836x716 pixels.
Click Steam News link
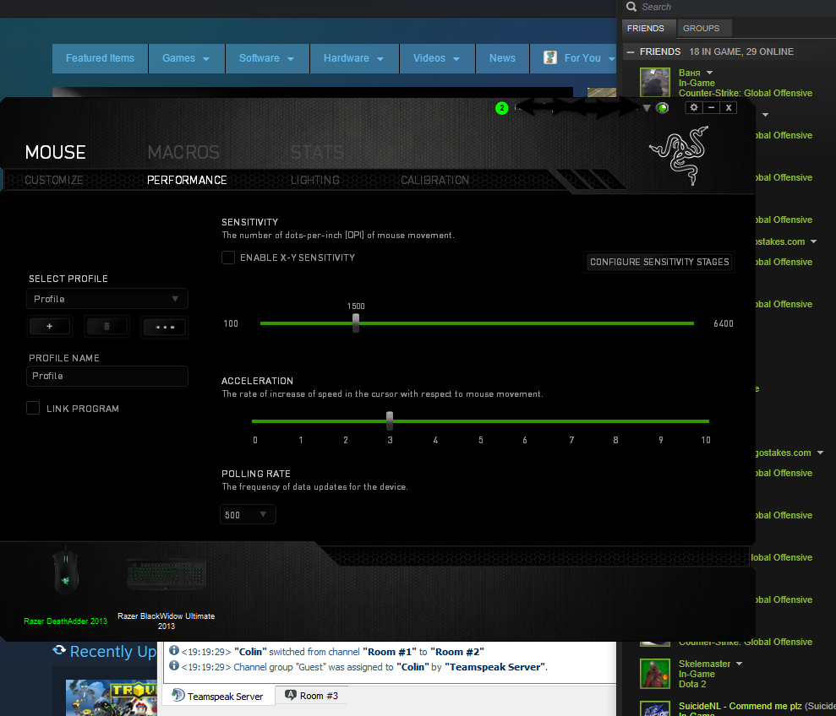click(502, 58)
